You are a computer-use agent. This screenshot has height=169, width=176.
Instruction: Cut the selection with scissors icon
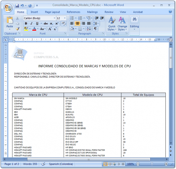17,18
